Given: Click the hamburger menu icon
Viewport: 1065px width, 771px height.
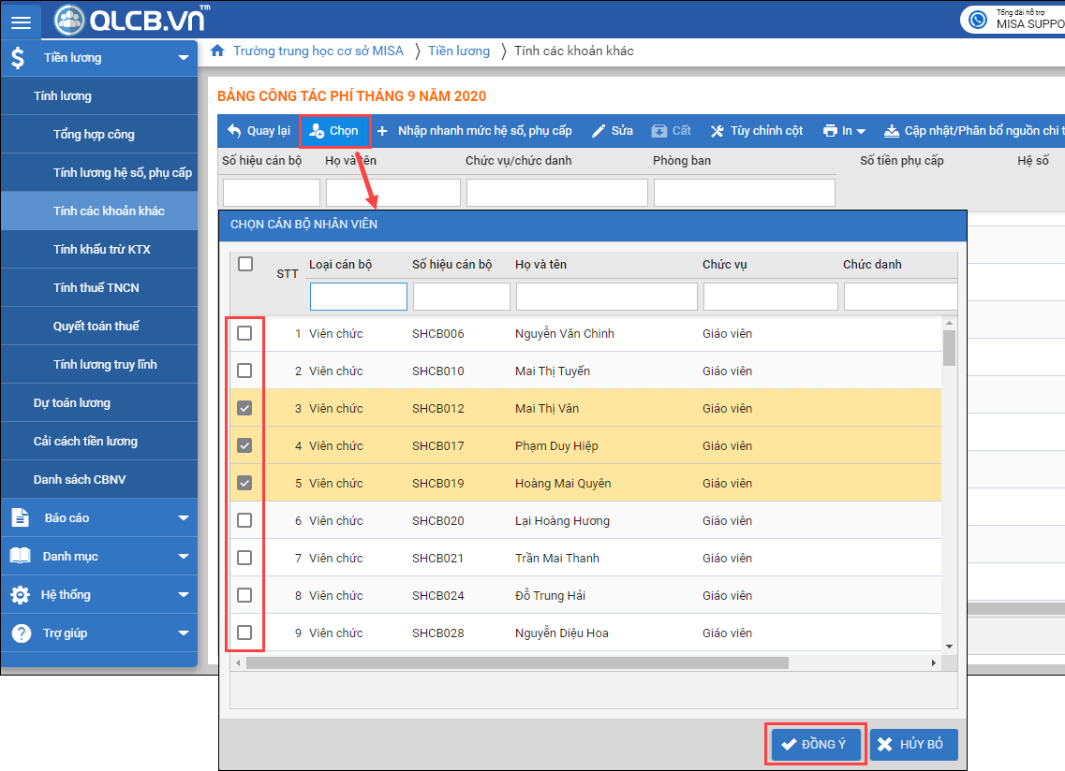Looking at the screenshot, I should [21, 22].
